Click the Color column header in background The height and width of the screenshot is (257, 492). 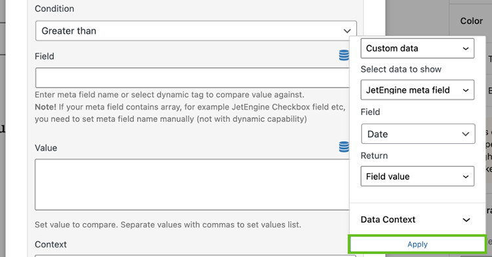[x=471, y=21]
